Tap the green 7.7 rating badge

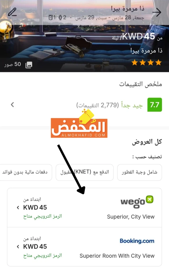tap(154, 105)
